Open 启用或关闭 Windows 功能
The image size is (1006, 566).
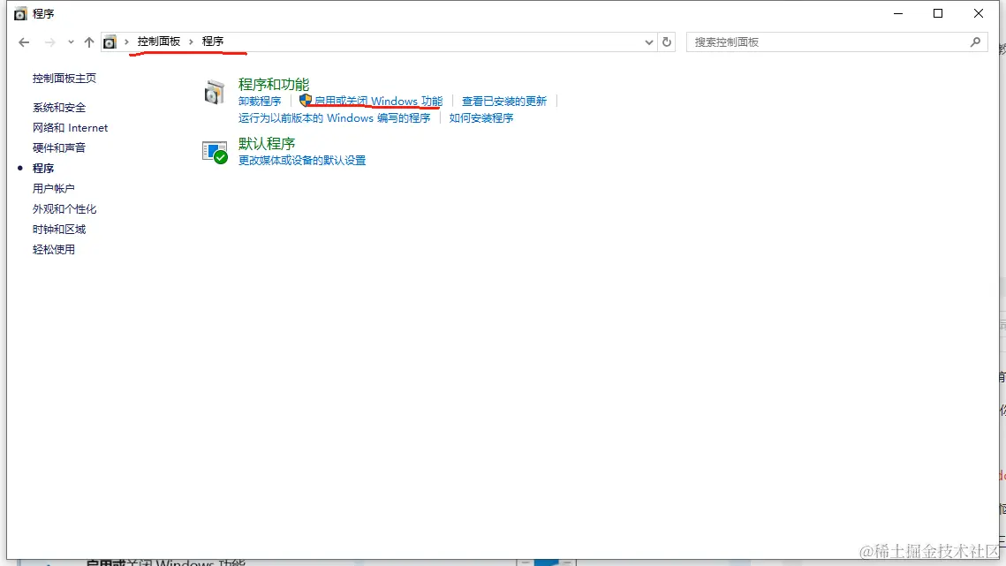point(378,102)
